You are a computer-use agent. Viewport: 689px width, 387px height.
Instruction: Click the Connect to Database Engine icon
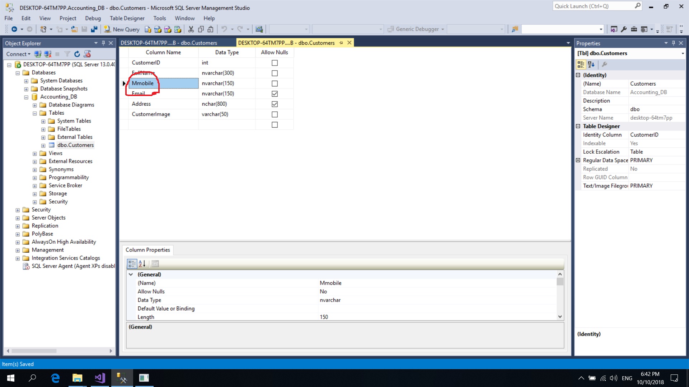[x=38, y=54]
